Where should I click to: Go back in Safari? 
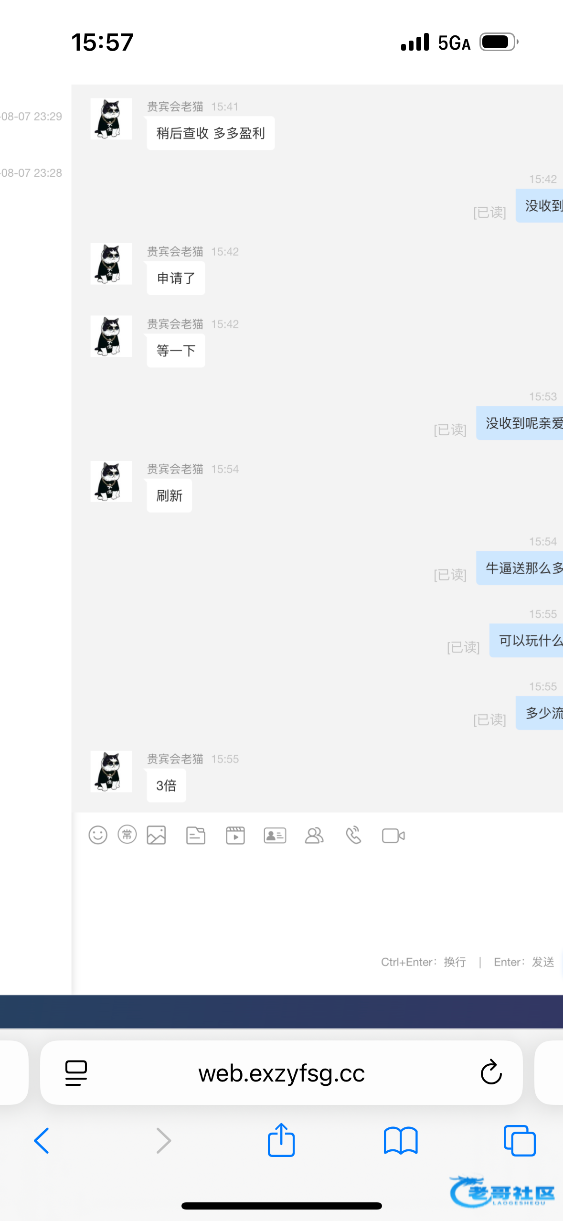pyautogui.click(x=42, y=1141)
